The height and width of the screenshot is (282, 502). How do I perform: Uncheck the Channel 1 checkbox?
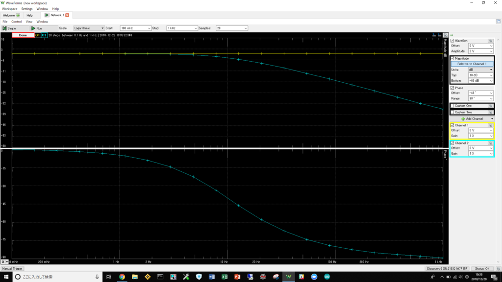tap(452, 125)
